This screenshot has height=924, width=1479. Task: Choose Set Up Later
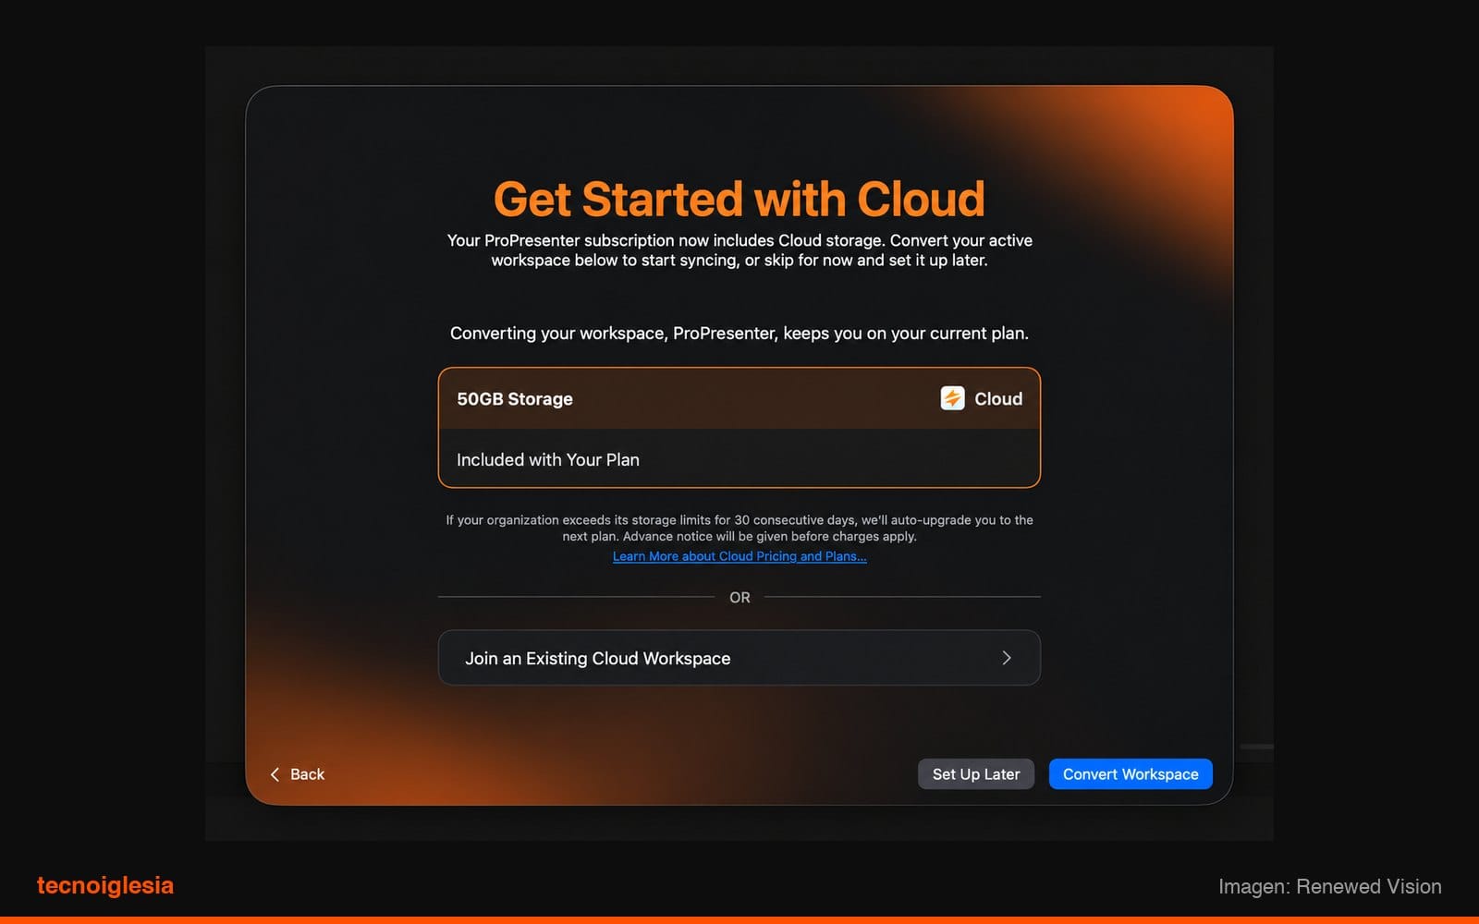tap(976, 774)
